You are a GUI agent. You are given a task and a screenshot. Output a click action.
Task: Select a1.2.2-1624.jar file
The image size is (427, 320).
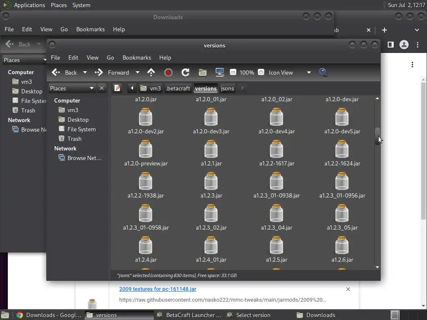[x=342, y=153]
